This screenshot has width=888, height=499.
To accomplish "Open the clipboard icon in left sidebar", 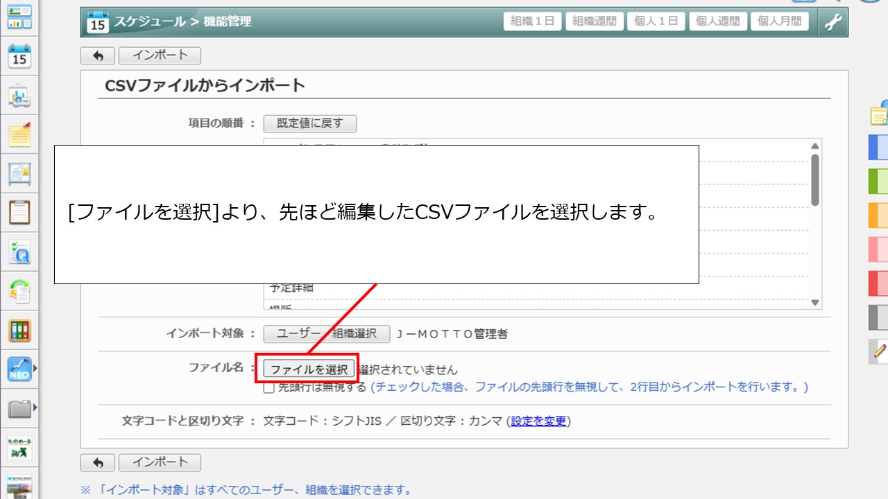I will [19, 212].
